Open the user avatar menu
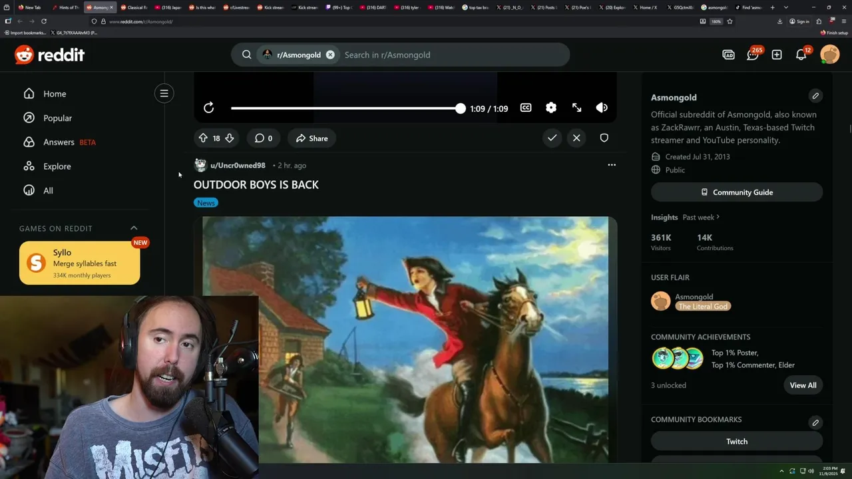This screenshot has height=479, width=852. tap(830, 55)
